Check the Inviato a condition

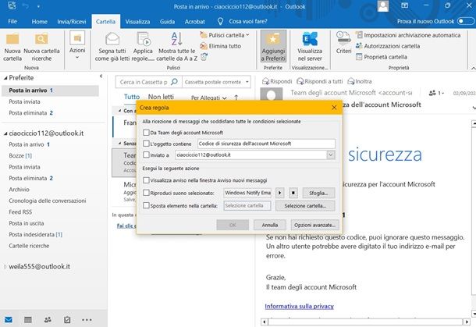pos(146,155)
